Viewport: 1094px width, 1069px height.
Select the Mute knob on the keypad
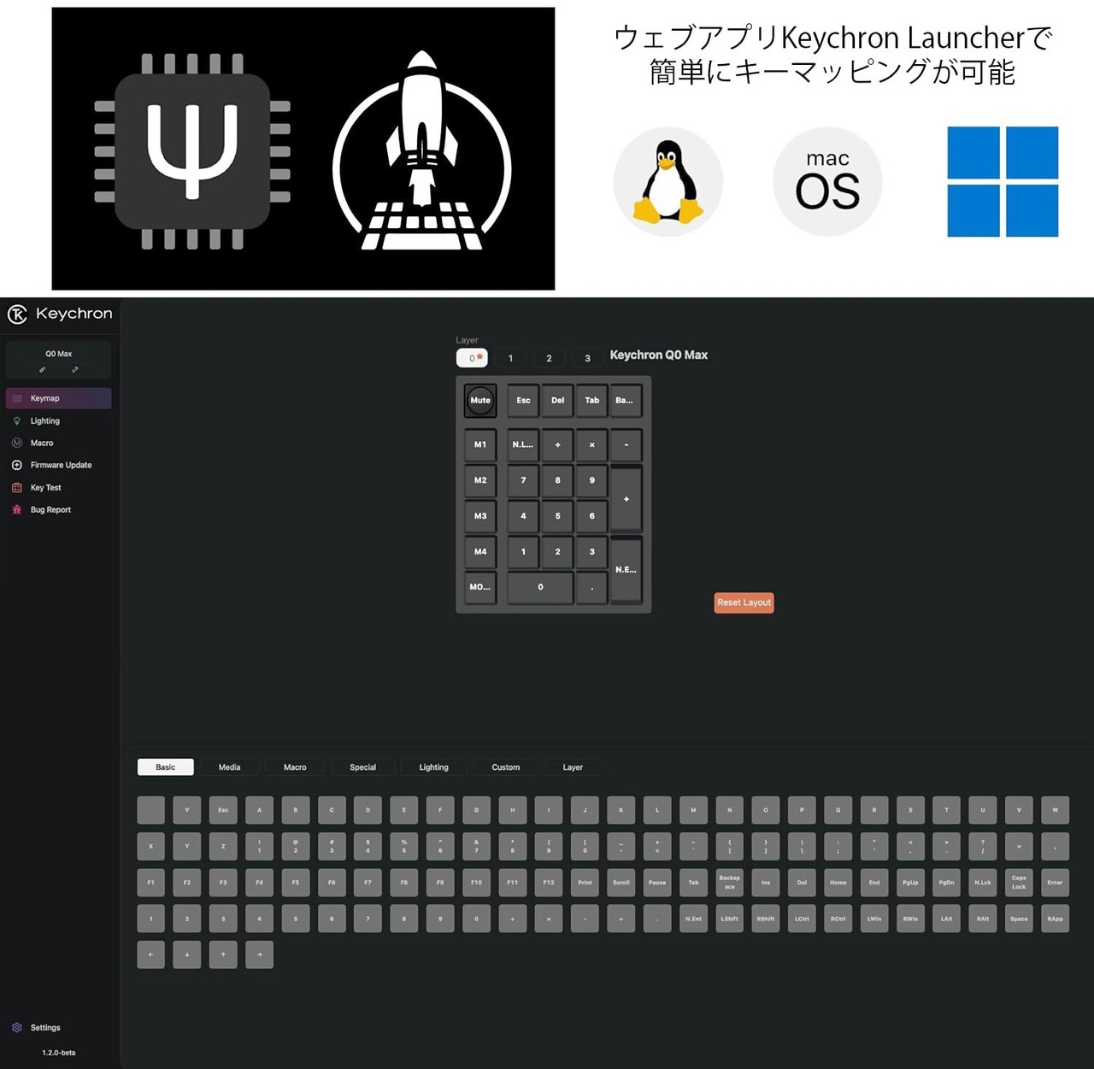click(x=480, y=400)
